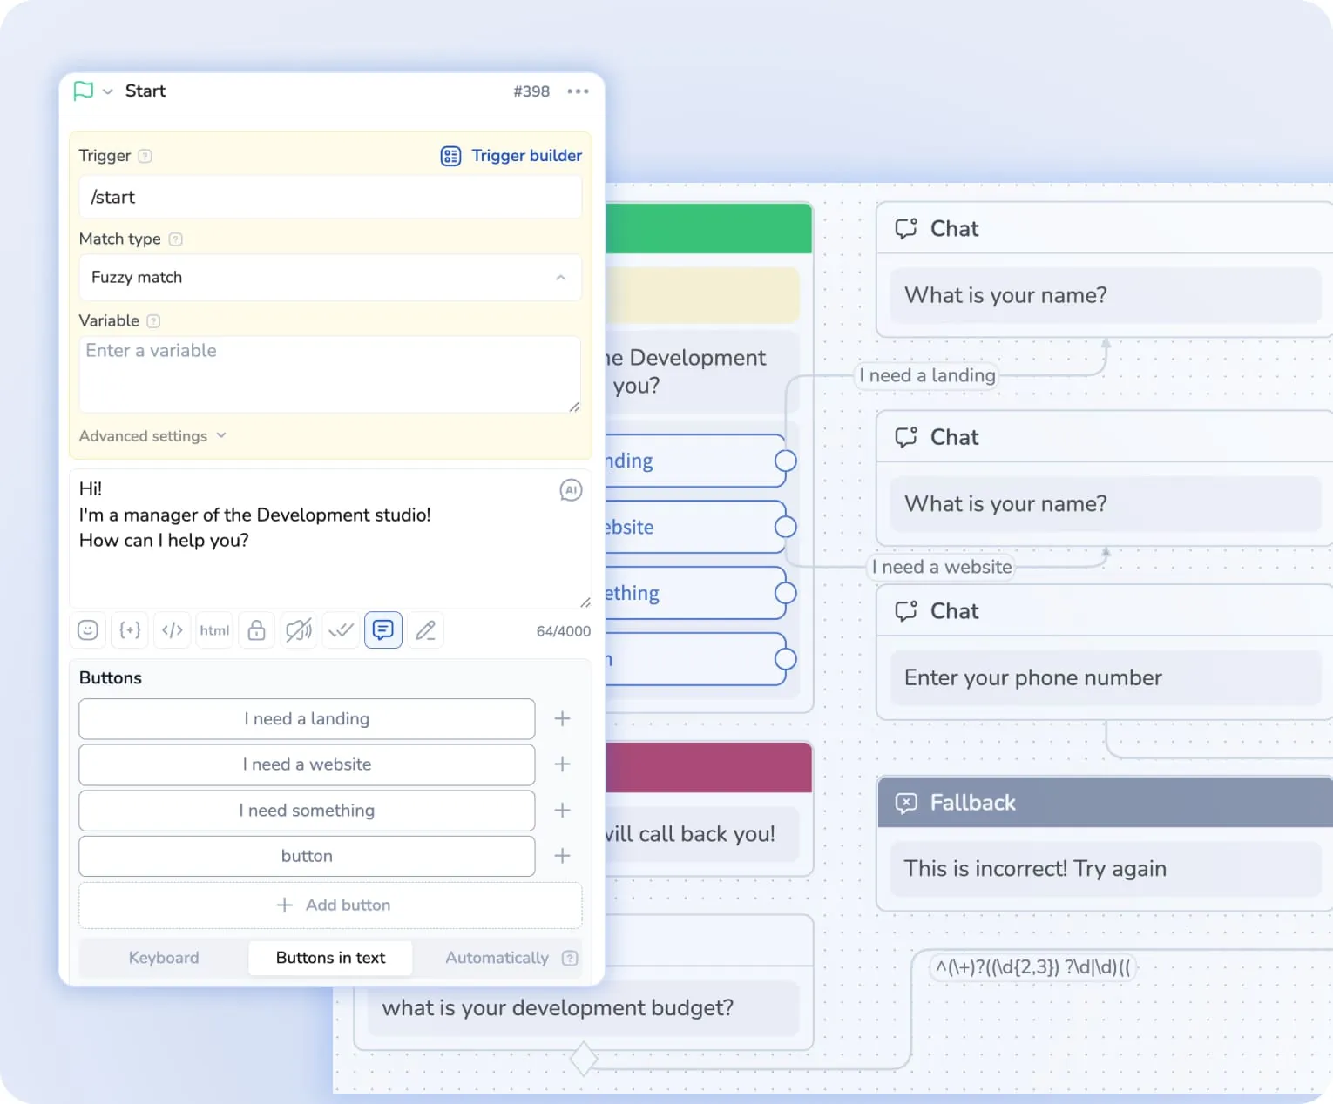The height and width of the screenshot is (1104, 1333).
Task: Open the code insertion </> tool
Action: (172, 629)
